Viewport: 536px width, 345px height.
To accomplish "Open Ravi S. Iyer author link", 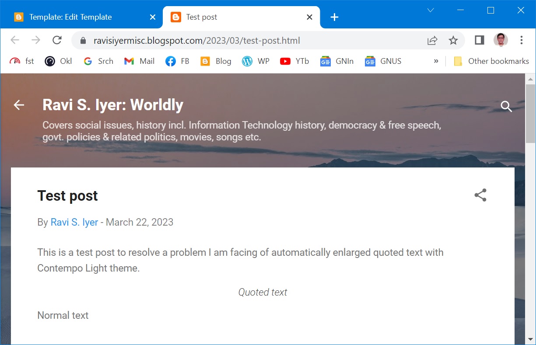I will [x=74, y=222].
